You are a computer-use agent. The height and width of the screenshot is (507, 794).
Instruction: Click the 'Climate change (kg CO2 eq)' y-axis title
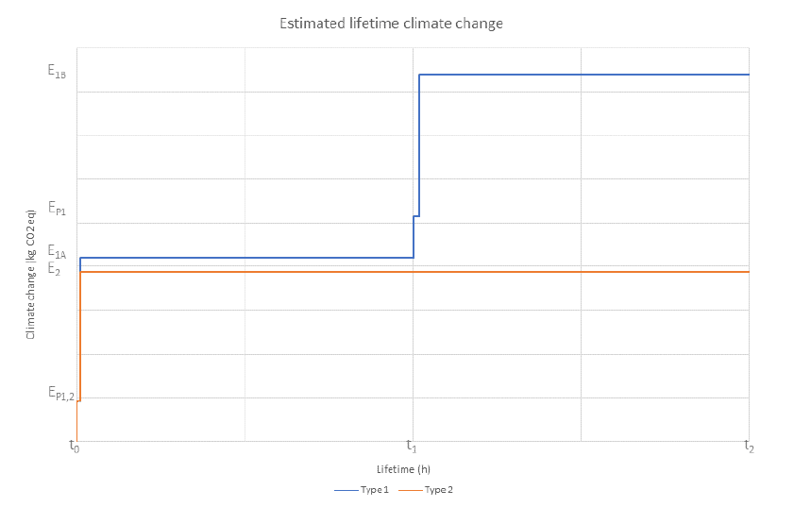(x=31, y=275)
